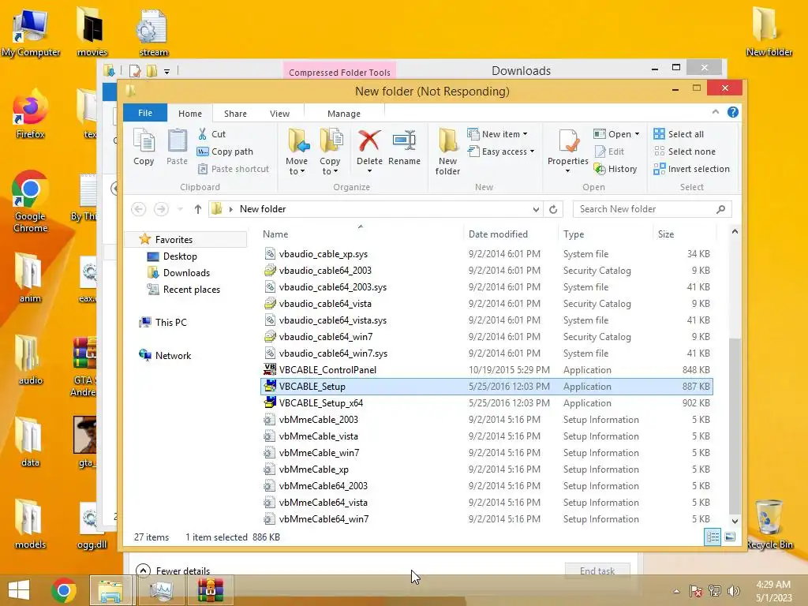Select Network in the navigation pane

(x=165, y=356)
